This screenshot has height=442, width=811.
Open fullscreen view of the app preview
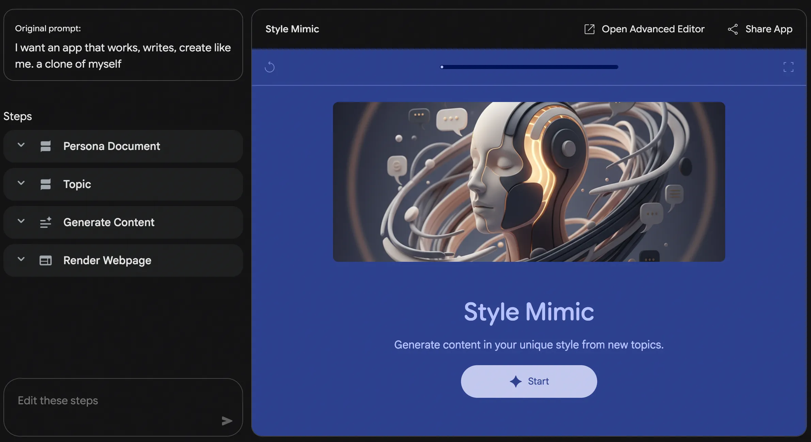click(x=788, y=67)
